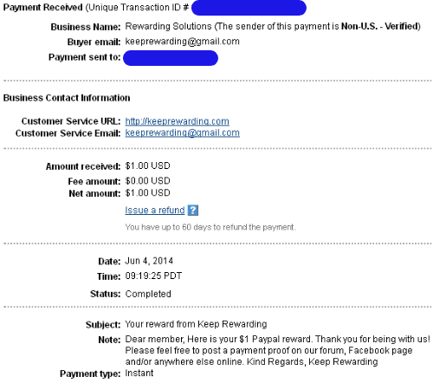Screen dimensions: 433x383
Task: Click the redacted Payment sent to bar
Action: click(x=171, y=58)
